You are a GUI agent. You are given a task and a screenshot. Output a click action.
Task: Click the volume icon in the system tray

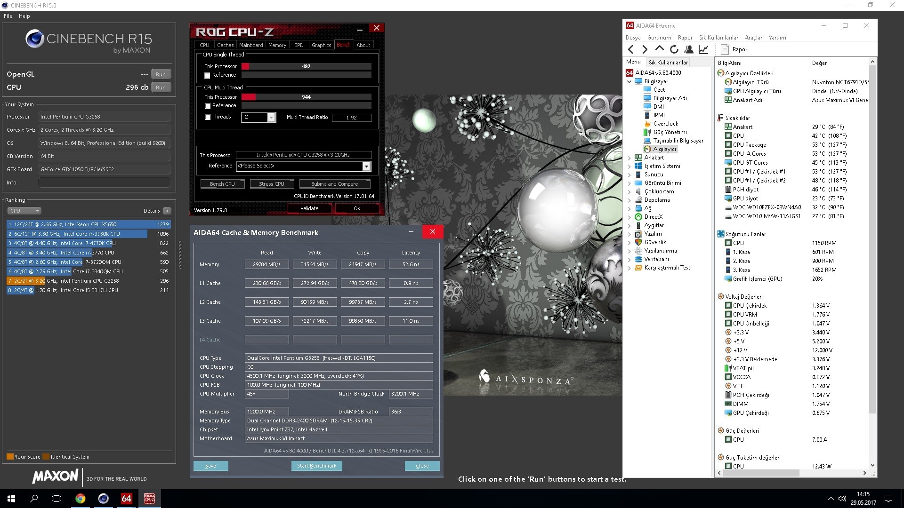[842, 499]
